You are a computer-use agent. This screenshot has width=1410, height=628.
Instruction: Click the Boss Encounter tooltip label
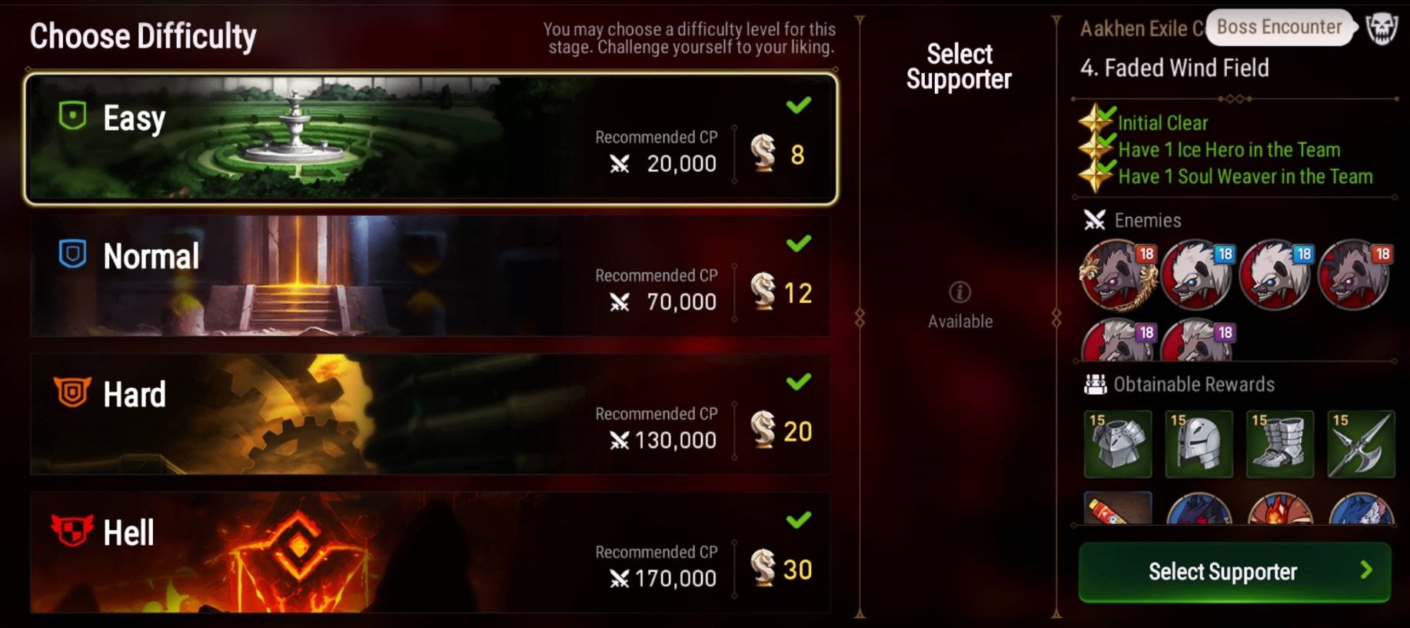[x=1279, y=27]
